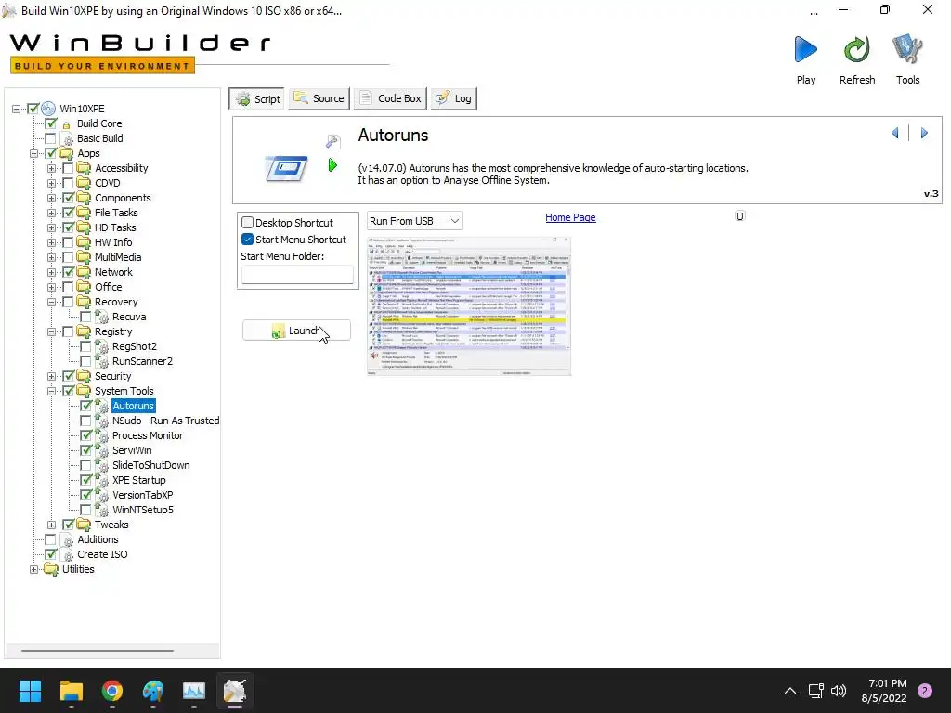
Task: Click the Apps folder icon
Action: click(x=66, y=153)
